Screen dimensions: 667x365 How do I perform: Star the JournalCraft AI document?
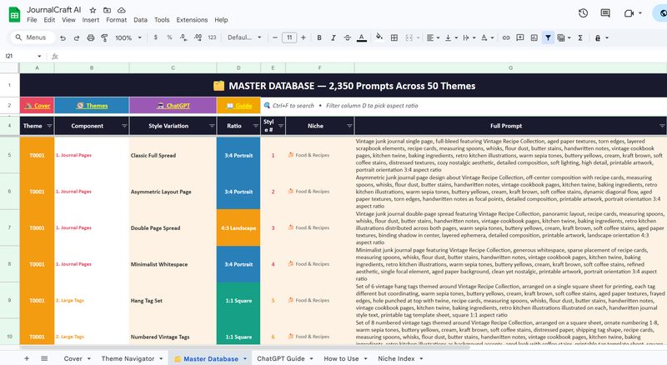click(x=93, y=10)
